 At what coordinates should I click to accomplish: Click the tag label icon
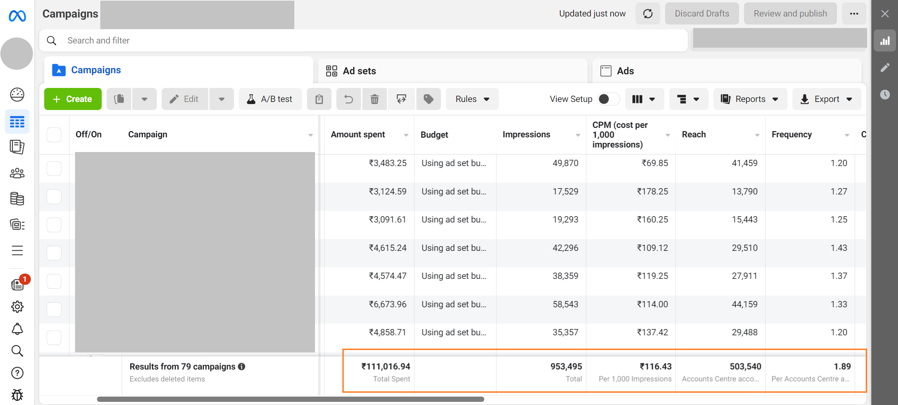[428, 99]
